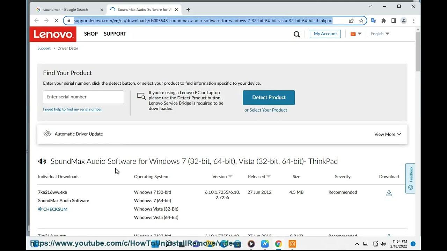Open Chrome's three-dot menu
The width and height of the screenshot is (447, 251).
414,21
